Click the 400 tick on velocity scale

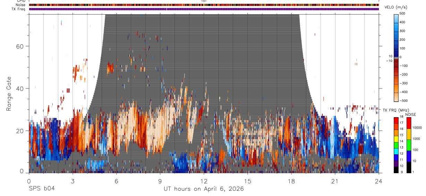click(x=403, y=22)
